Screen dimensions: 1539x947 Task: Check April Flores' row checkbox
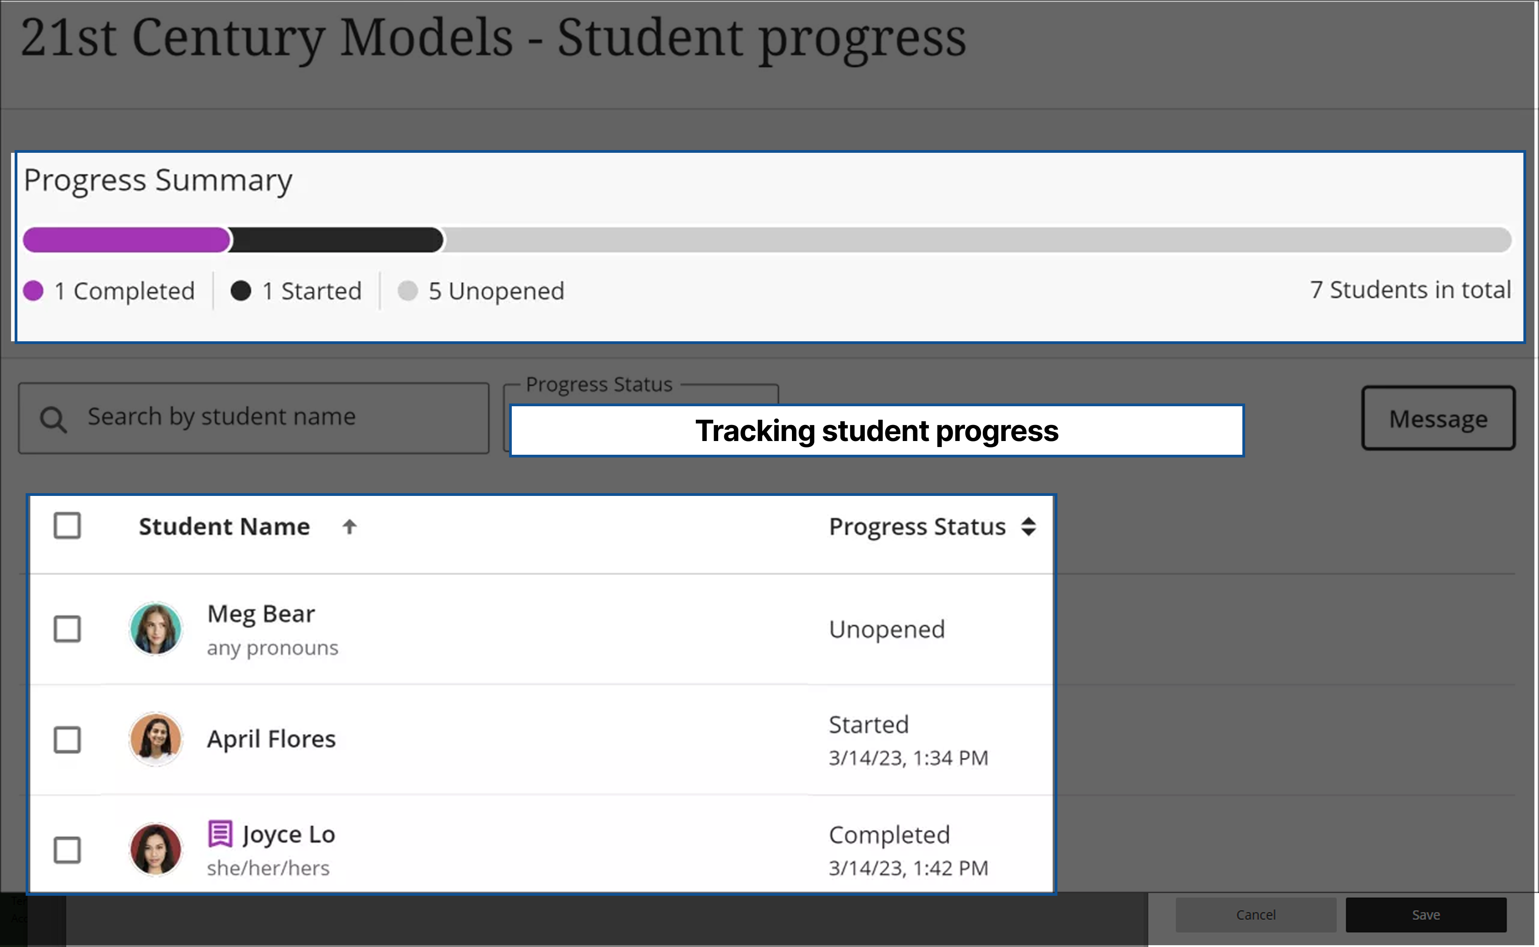(x=68, y=740)
